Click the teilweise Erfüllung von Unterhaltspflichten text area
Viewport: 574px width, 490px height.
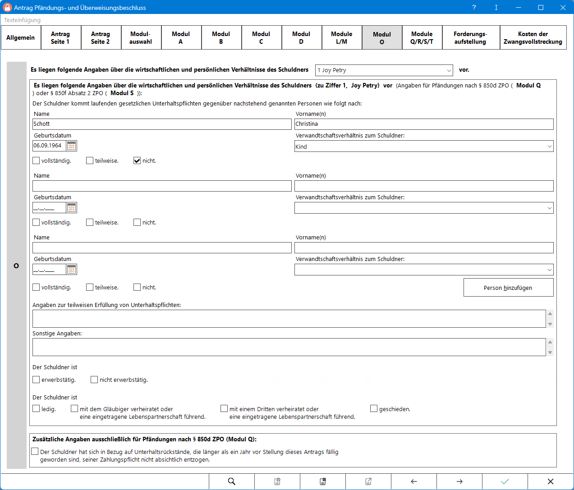tap(289, 319)
